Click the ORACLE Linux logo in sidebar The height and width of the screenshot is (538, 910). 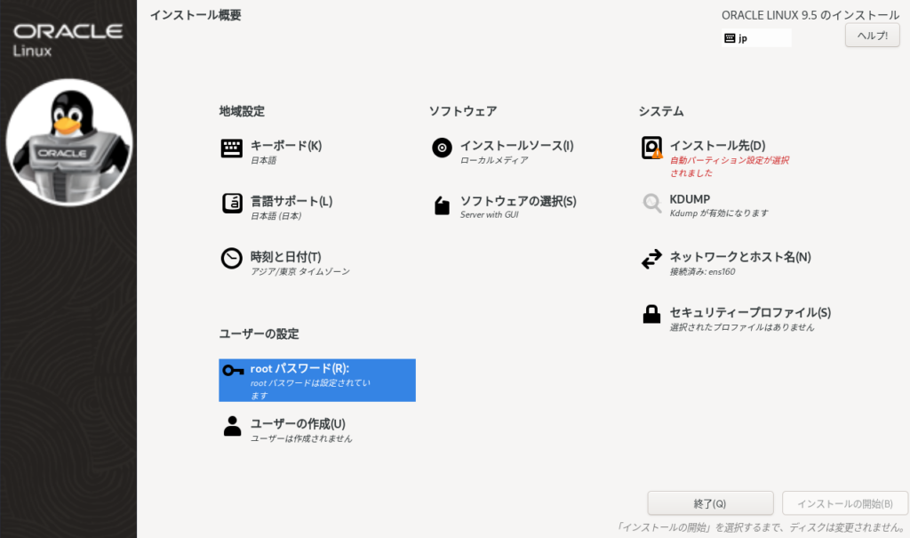point(68,40)
